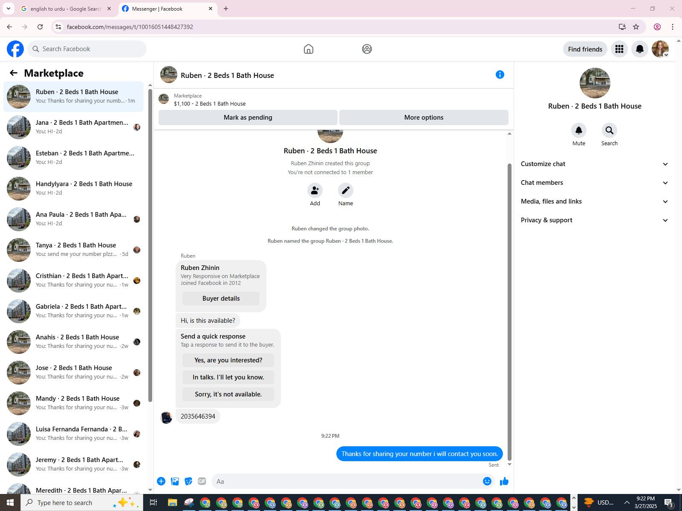
Task: Choose a GIF in composer
Action: pyautogui.click(x=202, y=481)
